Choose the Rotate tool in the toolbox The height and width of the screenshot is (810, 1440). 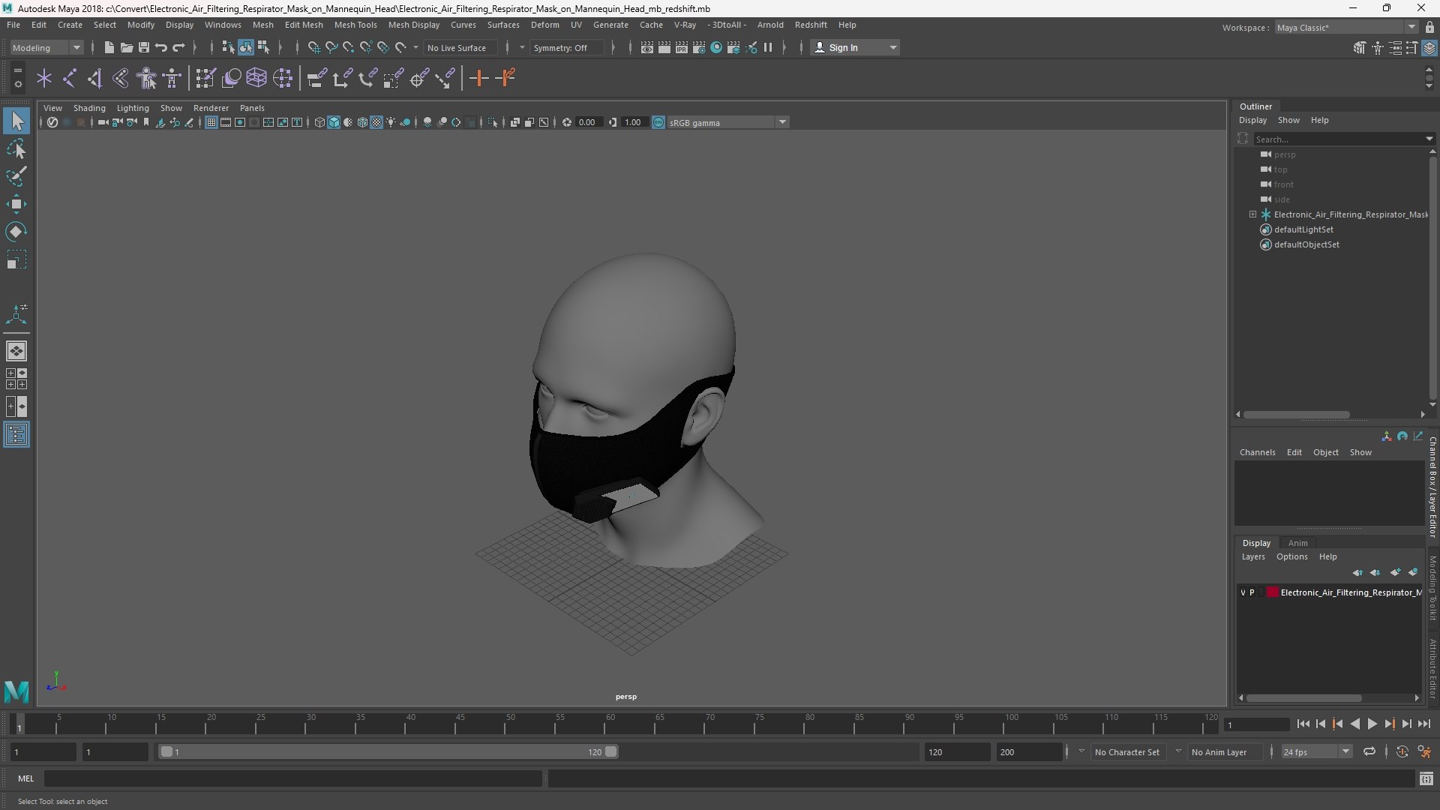click(16, 232)
